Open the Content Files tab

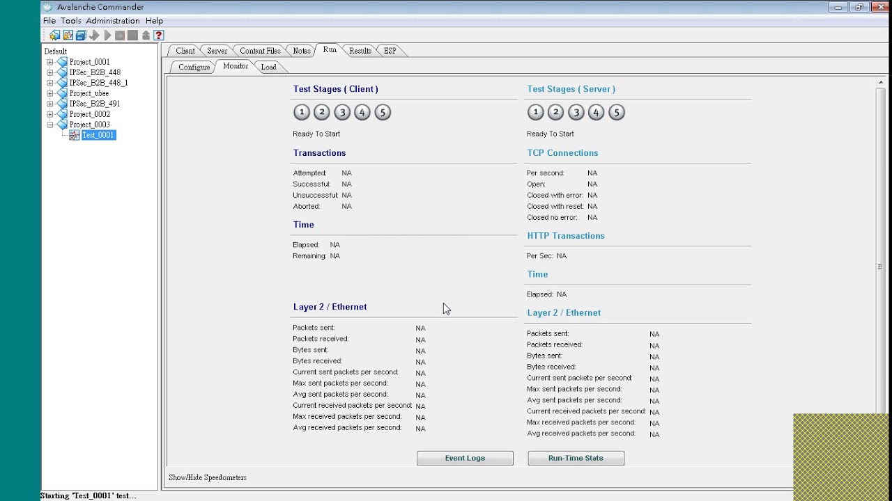pos(260,51)
